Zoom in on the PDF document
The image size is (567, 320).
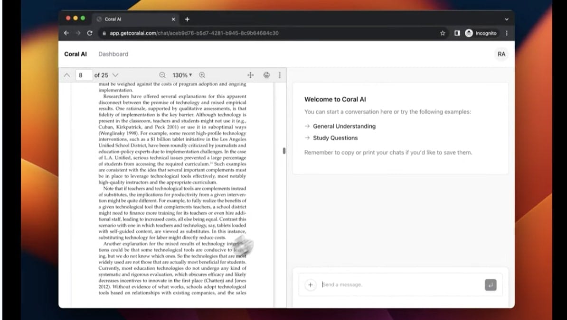(x=202, y=75)
